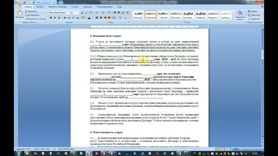
Task: Apply superscript formatting
Action: (x=73, y=18)
